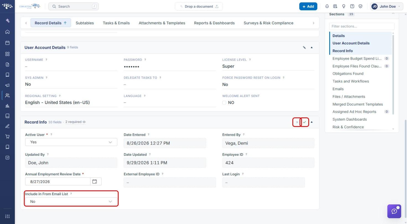Click the Filter sections input
407x224 pixels.
(362, 26)
